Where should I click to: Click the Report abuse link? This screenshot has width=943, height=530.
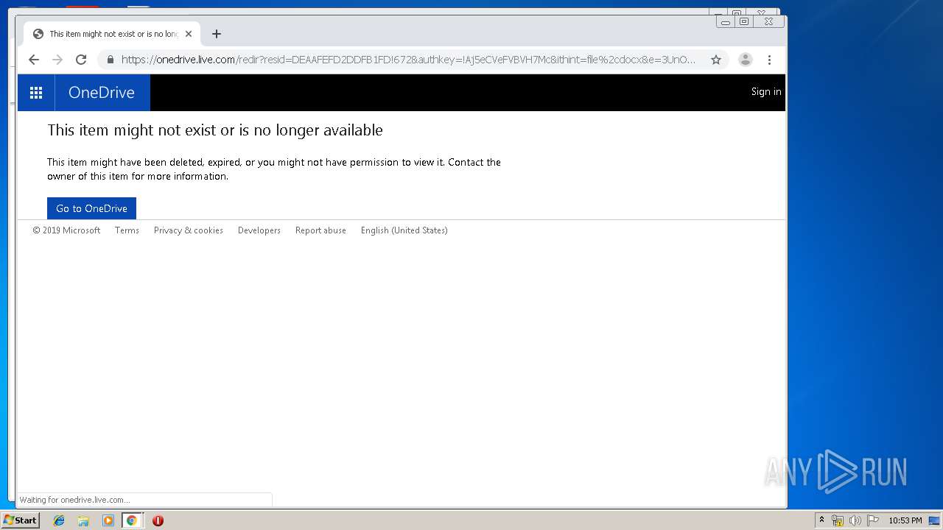[320, 230]
